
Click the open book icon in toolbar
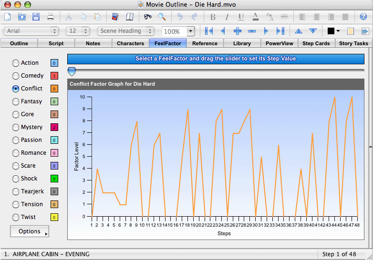(x=130, y=17)
